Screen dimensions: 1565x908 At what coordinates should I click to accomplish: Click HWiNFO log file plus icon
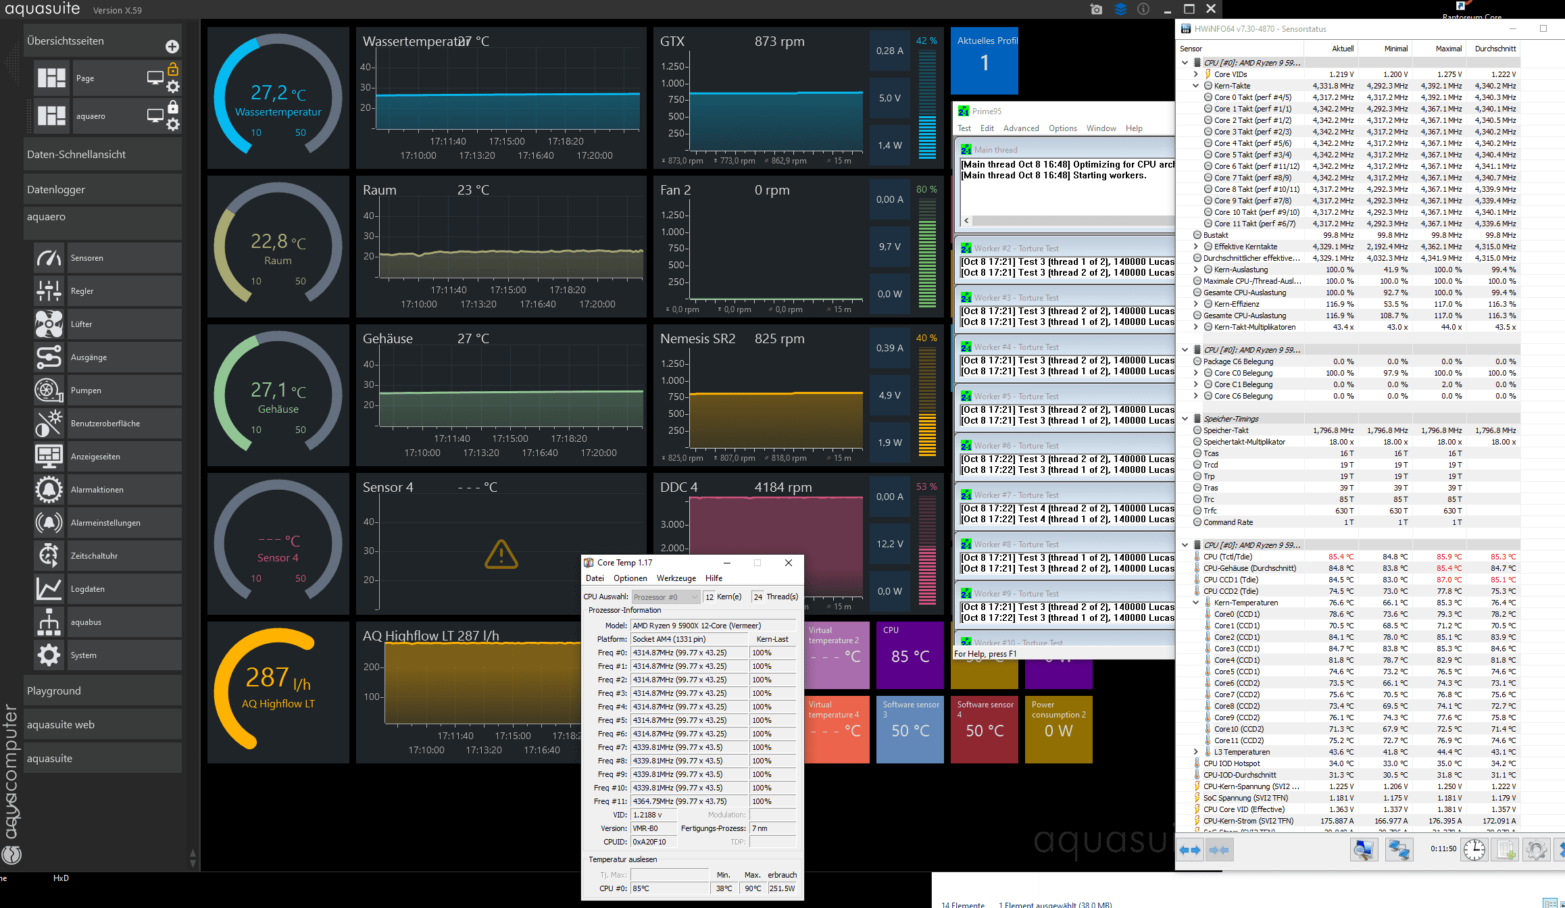pyautogui.click(x=1506, y=849)
